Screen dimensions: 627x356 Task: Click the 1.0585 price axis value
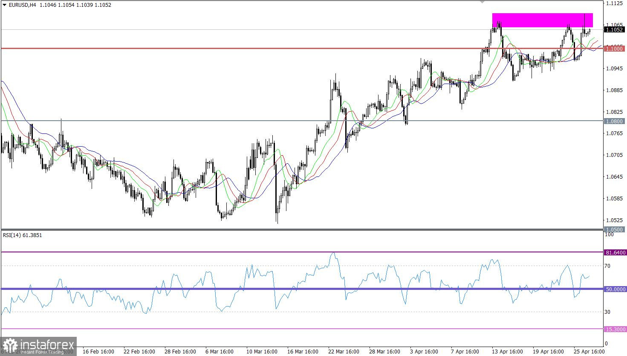click(614, 198)
